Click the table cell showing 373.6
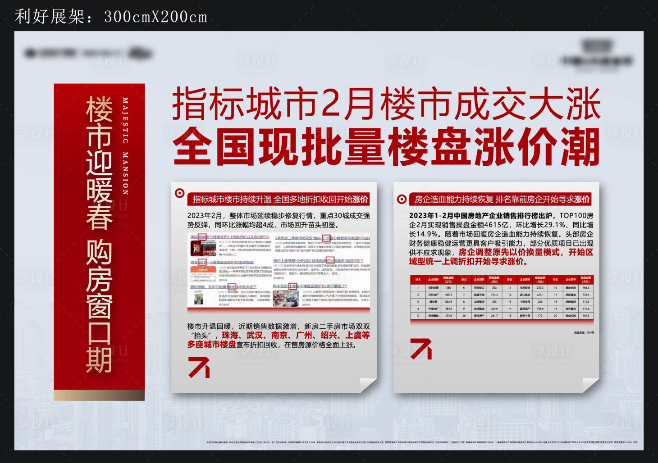This screenshot has width=658, height=463. pyautogui.click(x=448, y=316)
